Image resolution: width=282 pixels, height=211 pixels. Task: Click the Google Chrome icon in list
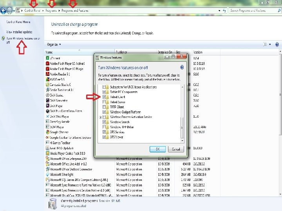tap(47, 132)
